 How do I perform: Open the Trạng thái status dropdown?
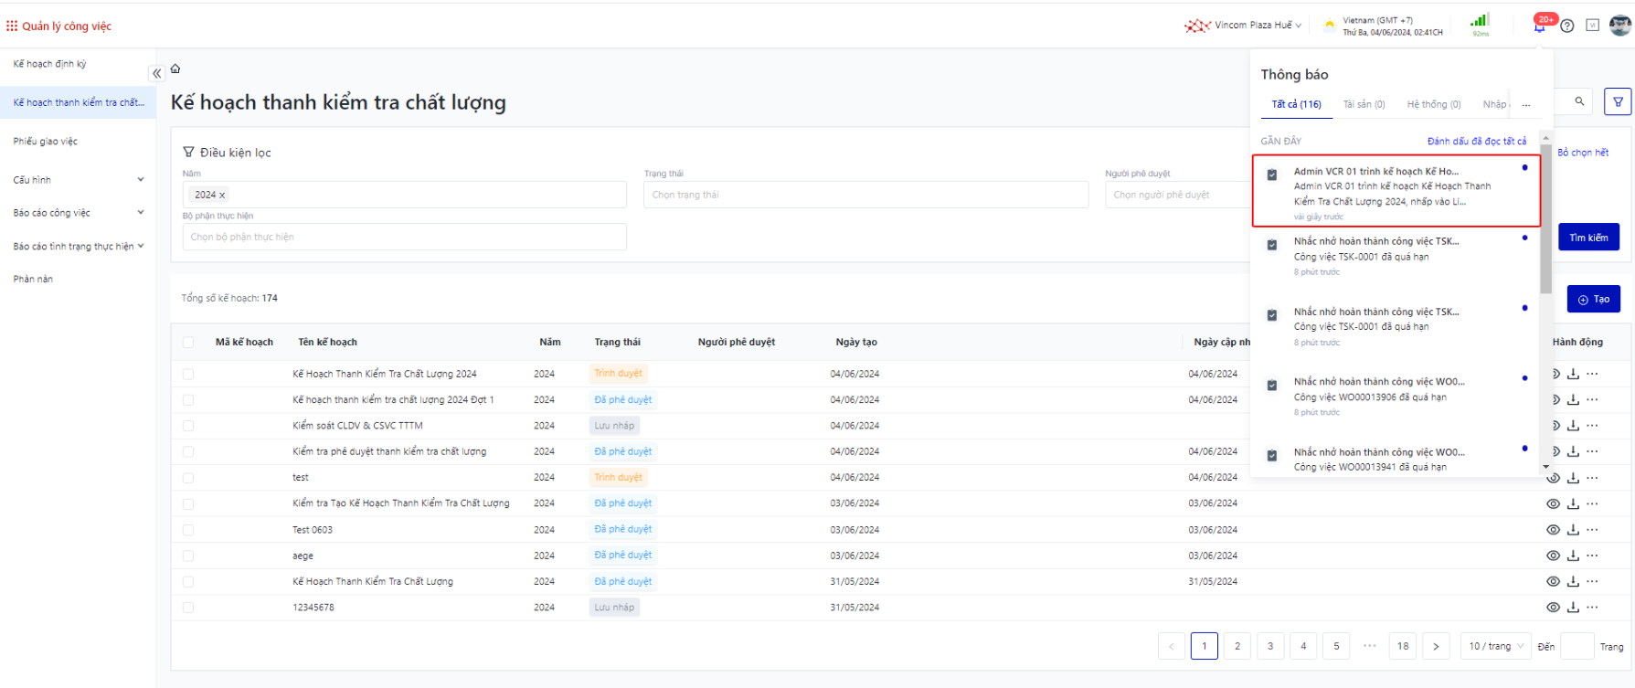[x=865, y=195]
